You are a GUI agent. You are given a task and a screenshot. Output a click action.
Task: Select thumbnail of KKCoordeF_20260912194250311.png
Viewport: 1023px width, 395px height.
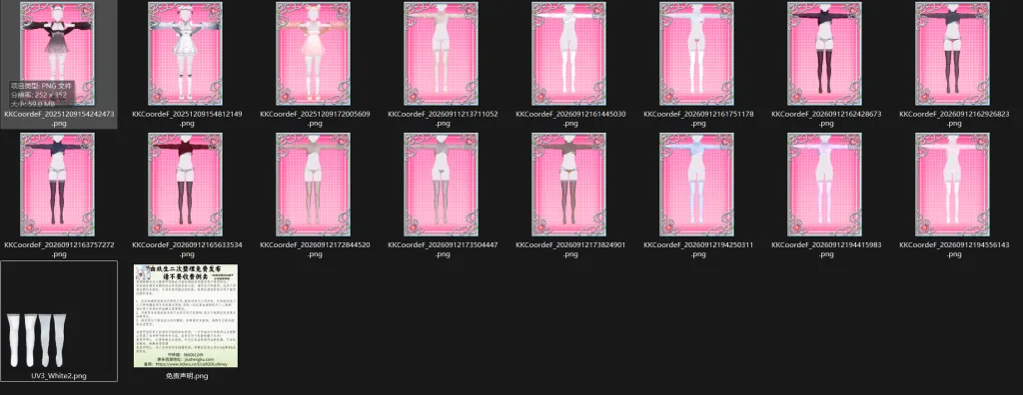pyautogui.click(x=696, y=185)
